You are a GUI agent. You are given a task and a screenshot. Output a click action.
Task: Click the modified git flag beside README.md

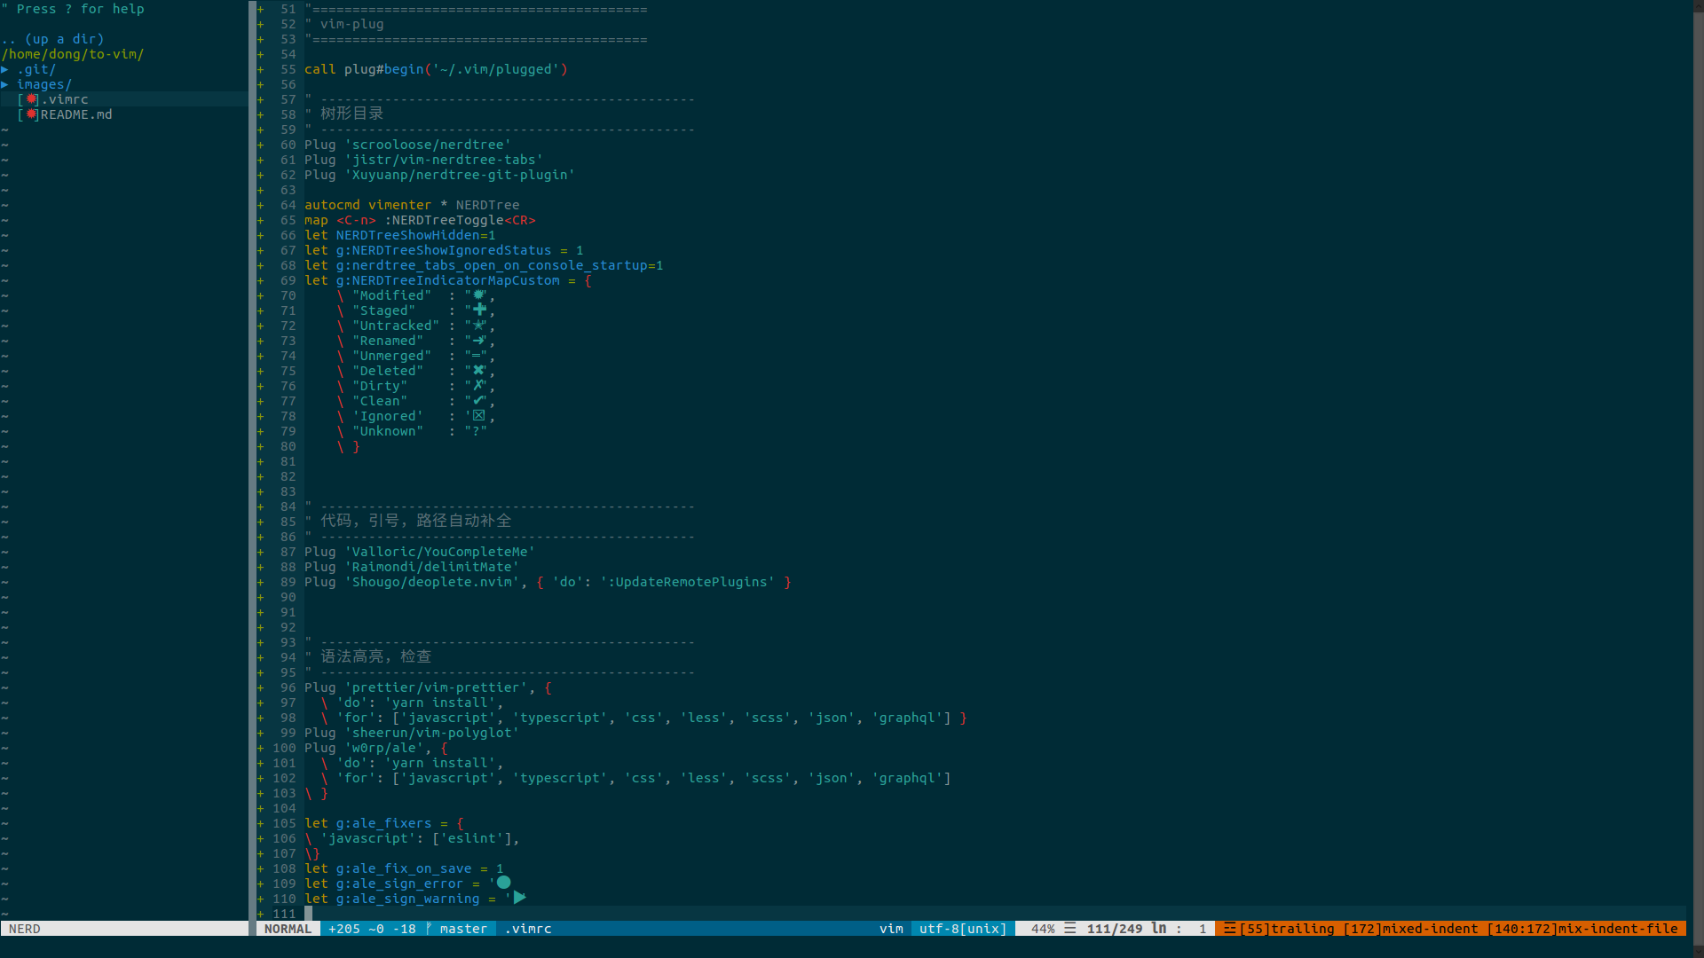(x=32, y=114)
